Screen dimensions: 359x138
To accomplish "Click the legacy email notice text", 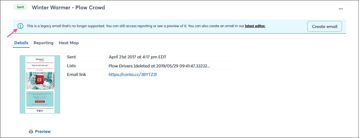I will (146, 26).
